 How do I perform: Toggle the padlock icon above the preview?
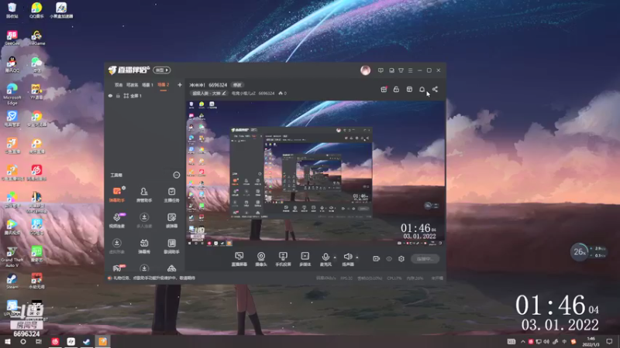coord(396,90)
